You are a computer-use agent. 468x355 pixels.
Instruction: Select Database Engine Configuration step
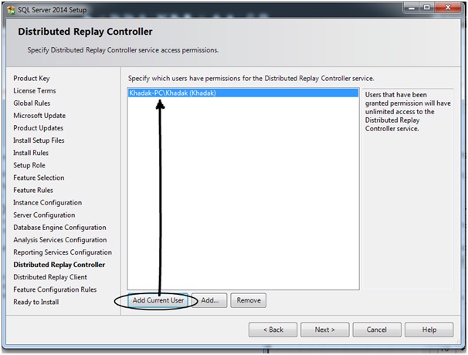(59, 228)
